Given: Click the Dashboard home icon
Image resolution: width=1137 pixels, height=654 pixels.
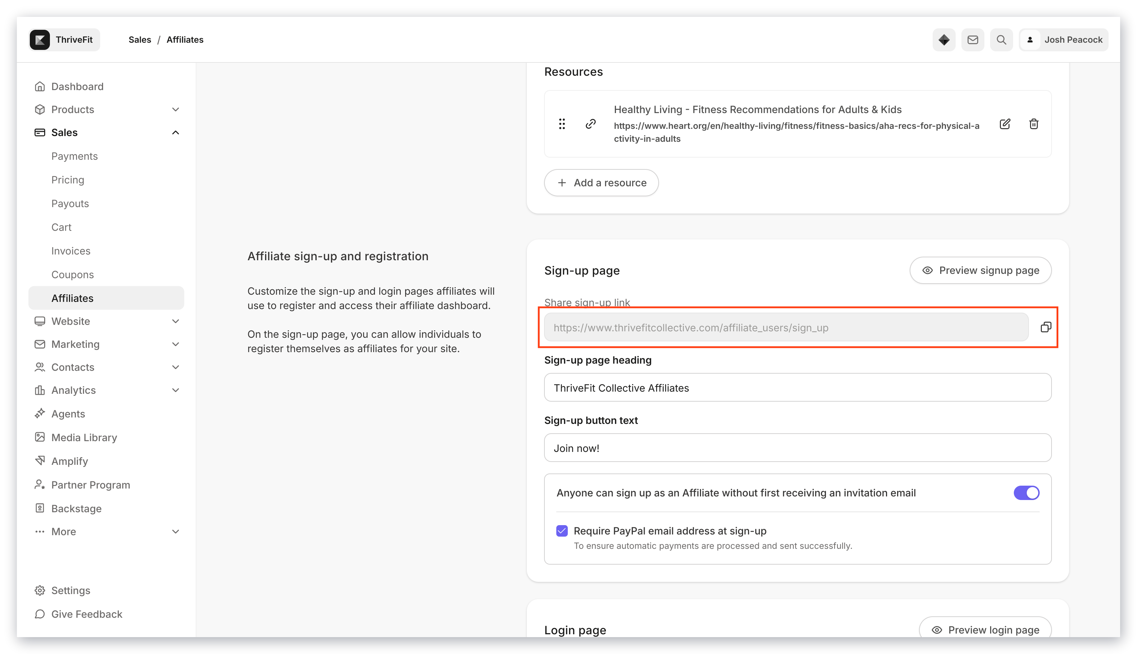Looking at the screenshot, I should pos(40,86).
